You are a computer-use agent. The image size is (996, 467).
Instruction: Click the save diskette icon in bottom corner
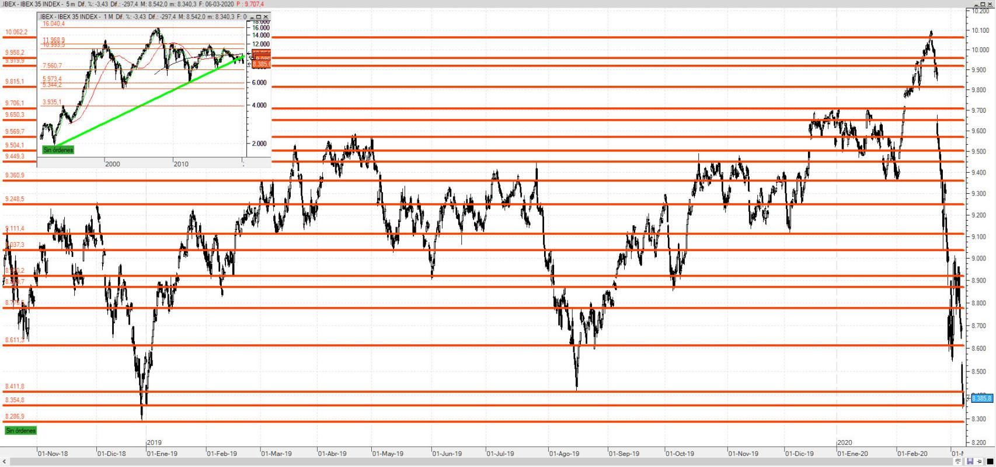[x=970, y=462]
